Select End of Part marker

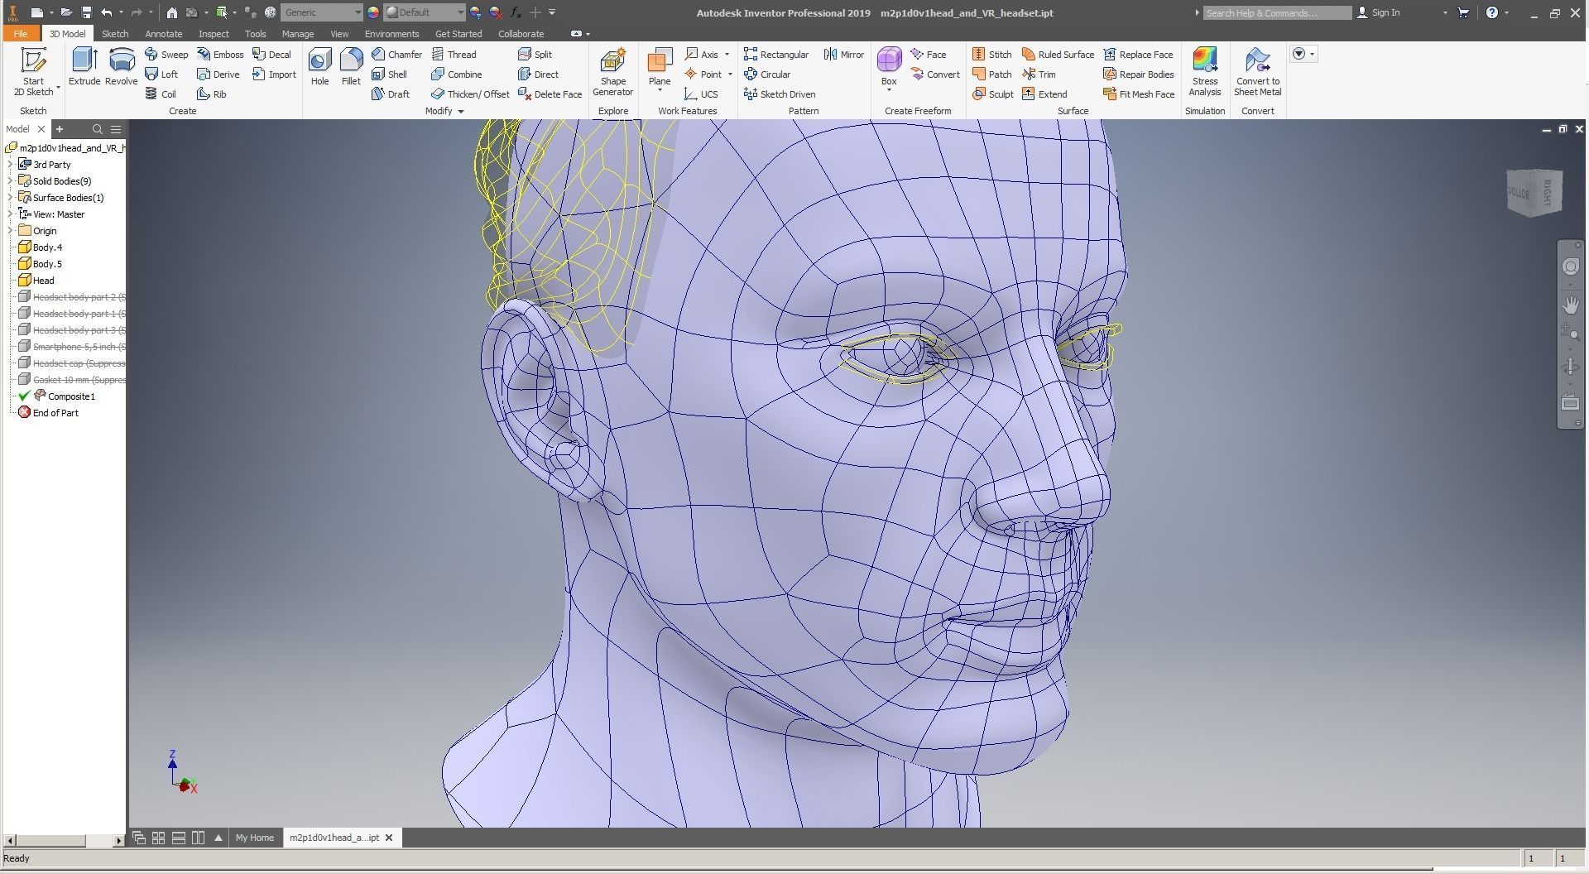(x=49, y=413)
